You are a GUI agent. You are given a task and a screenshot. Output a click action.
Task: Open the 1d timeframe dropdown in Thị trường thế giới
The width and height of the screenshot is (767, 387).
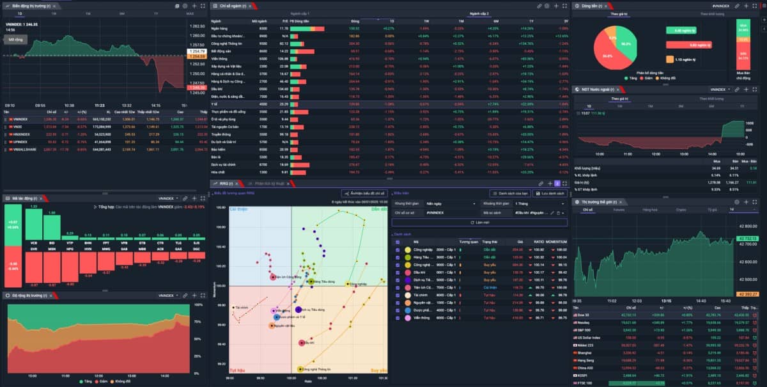(x=743, y=209)
